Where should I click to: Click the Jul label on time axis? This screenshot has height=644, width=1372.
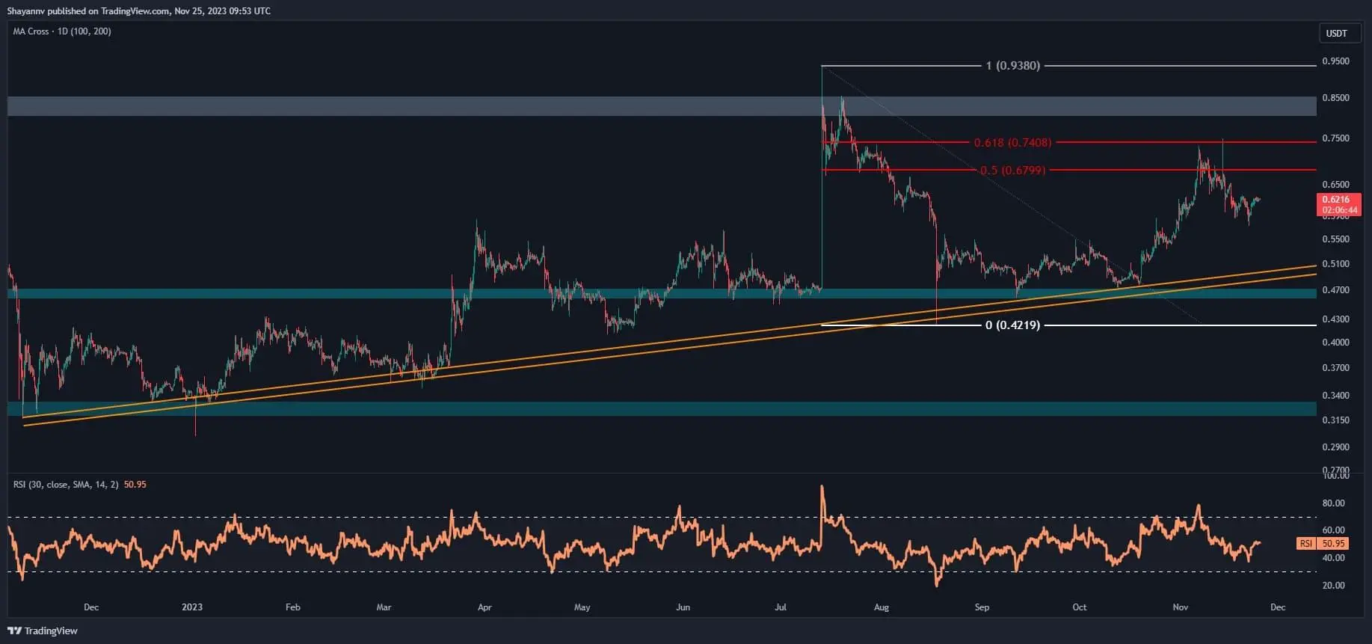(x=781, y=607)
